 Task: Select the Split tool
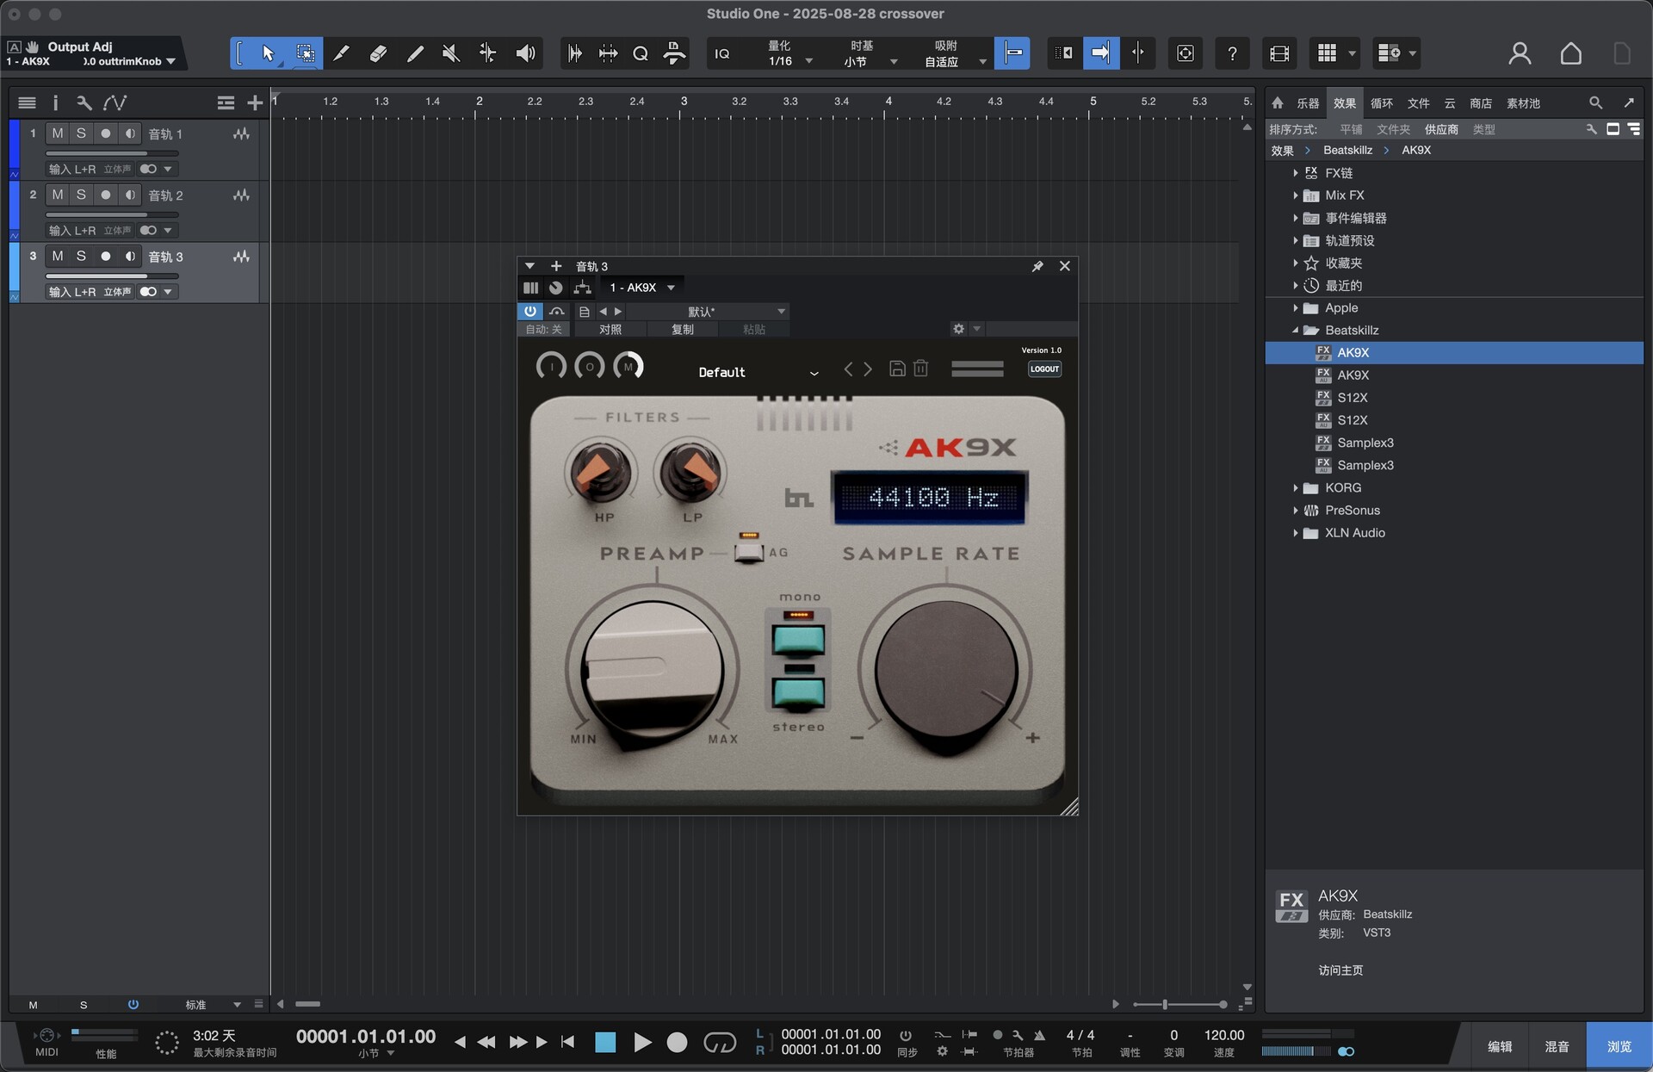click(341, 53)
